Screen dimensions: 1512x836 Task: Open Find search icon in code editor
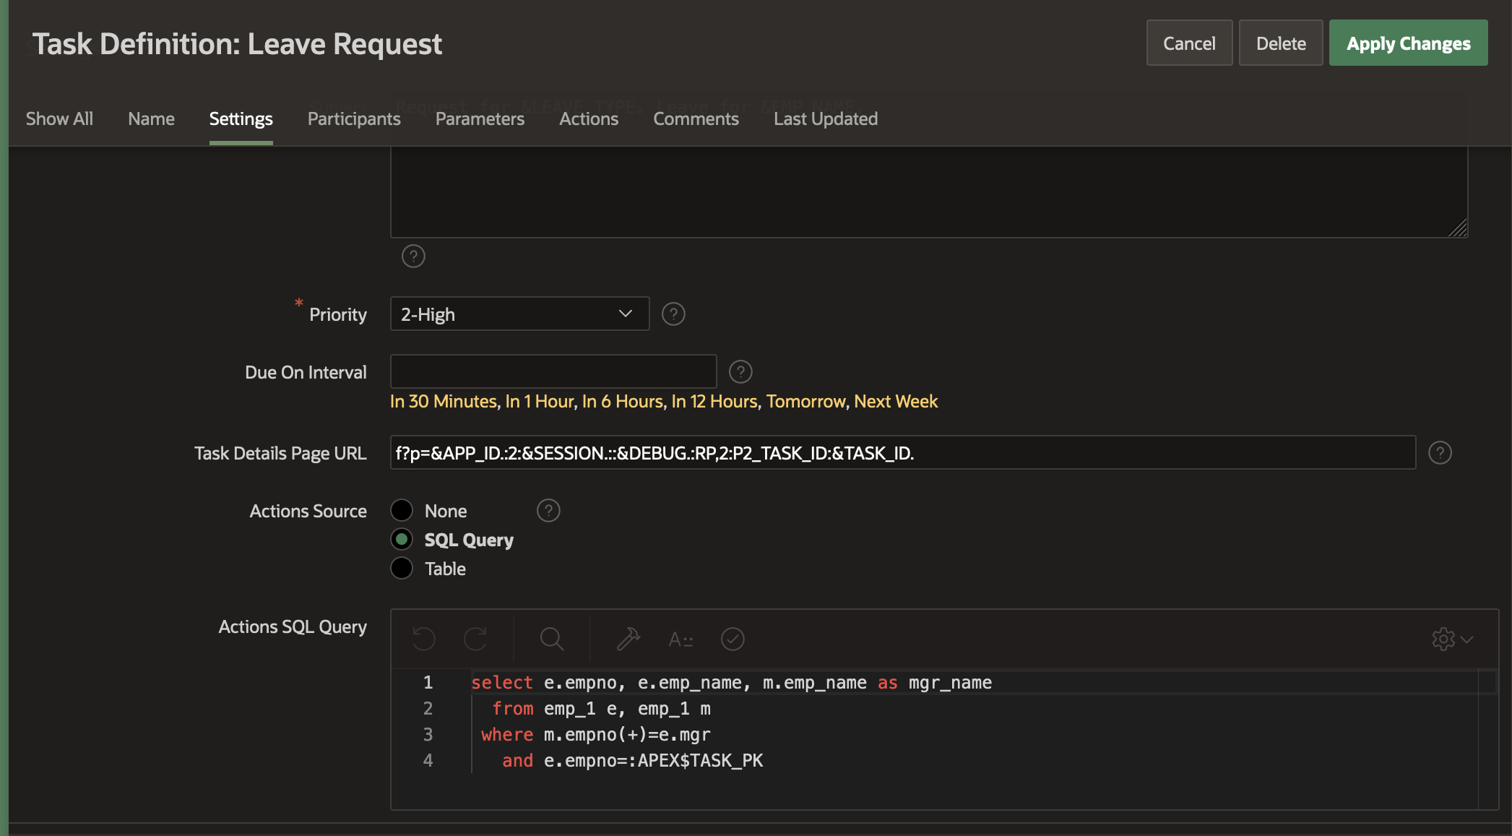[551, 639]
